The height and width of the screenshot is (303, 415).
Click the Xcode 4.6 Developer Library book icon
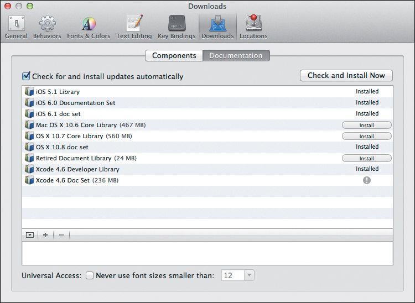pyautogui.click(x=29, y=169)
